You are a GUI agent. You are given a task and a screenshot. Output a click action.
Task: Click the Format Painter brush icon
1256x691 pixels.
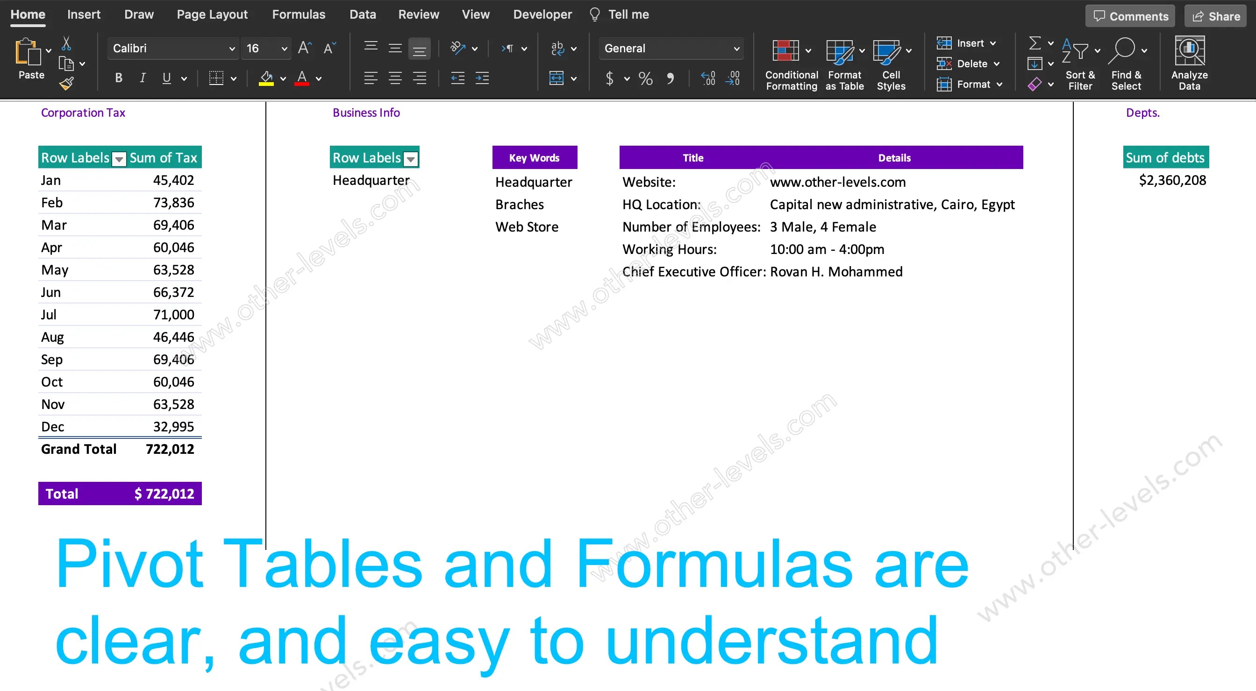point(66,84)
